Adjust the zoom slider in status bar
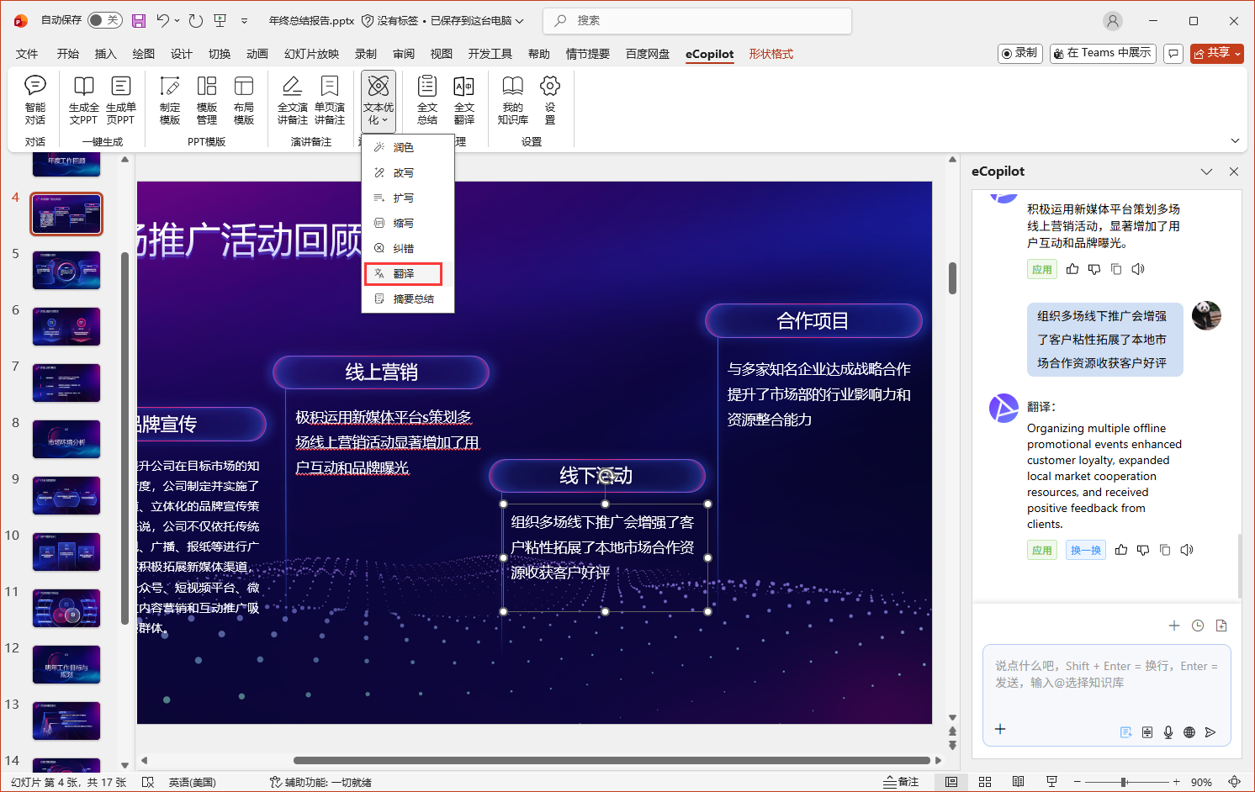 1124,782
